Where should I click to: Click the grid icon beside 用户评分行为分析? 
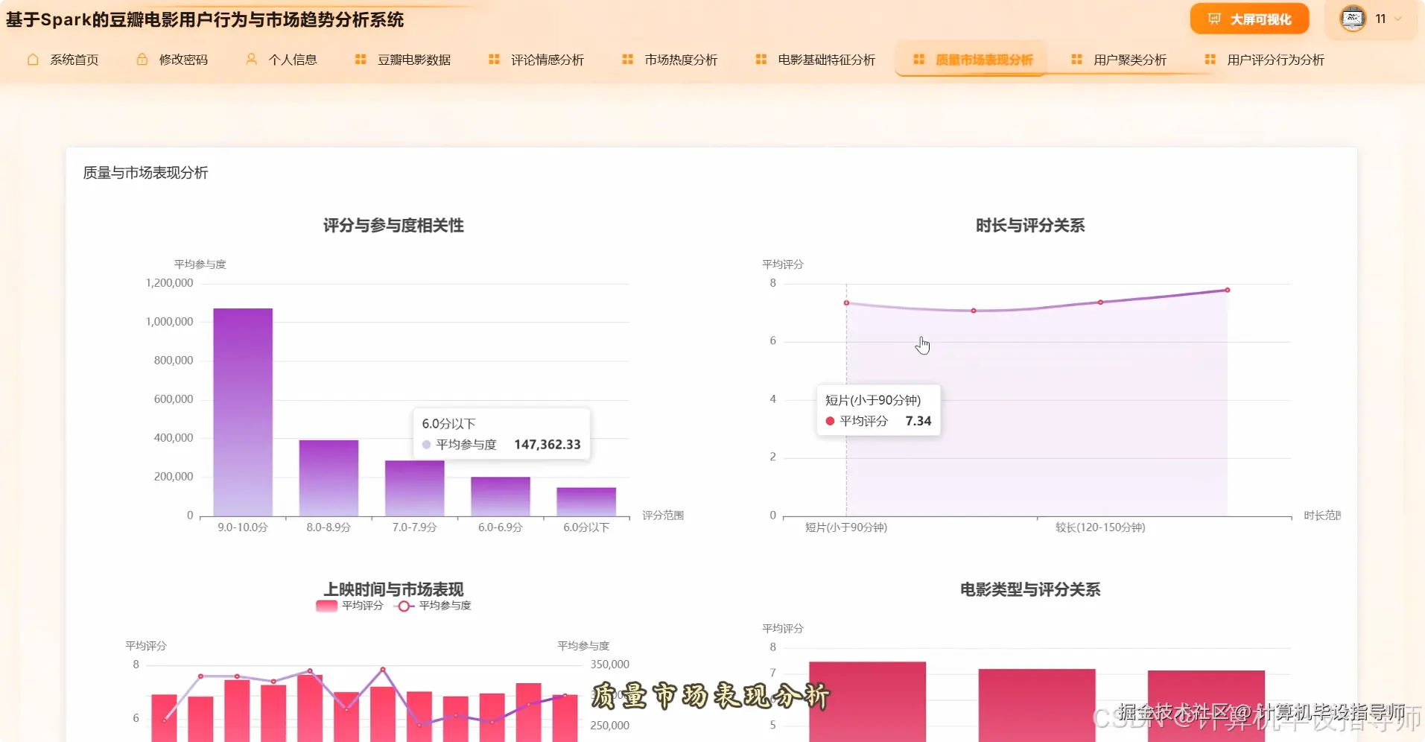pyautogui.click(x=1210, y=60)
